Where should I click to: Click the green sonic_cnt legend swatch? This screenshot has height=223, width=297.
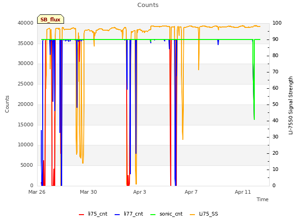tap(153, 215)
